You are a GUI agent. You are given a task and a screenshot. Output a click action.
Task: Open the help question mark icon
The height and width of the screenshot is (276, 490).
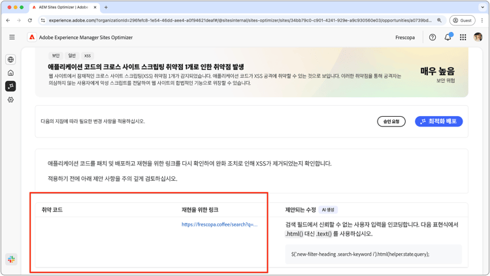[x=433, y=37]
